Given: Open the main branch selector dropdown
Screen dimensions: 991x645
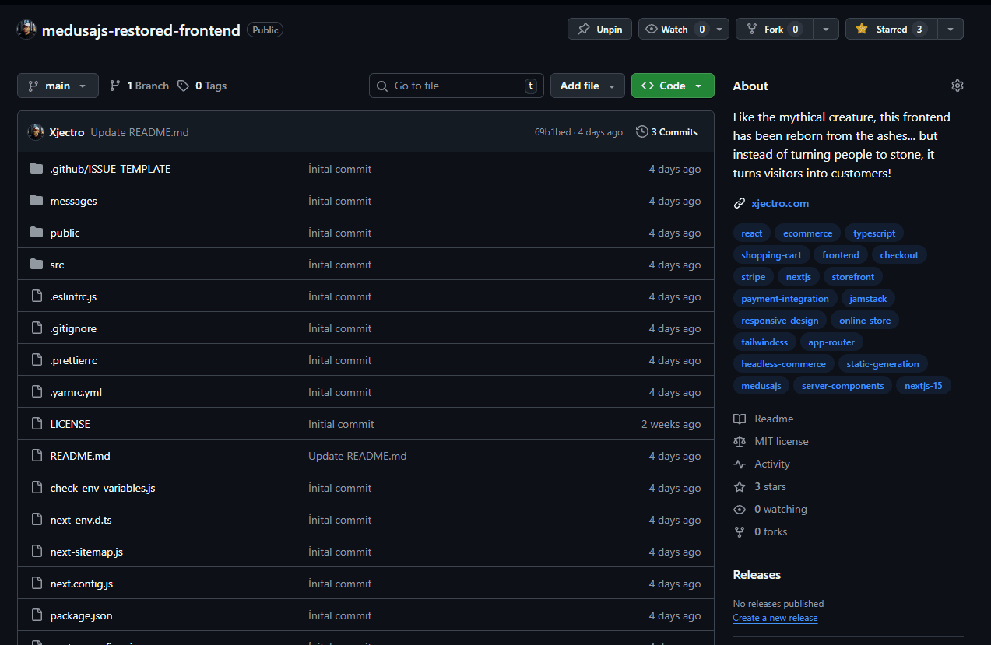Looking at the screenshot, I should click(x=58, y=86).
